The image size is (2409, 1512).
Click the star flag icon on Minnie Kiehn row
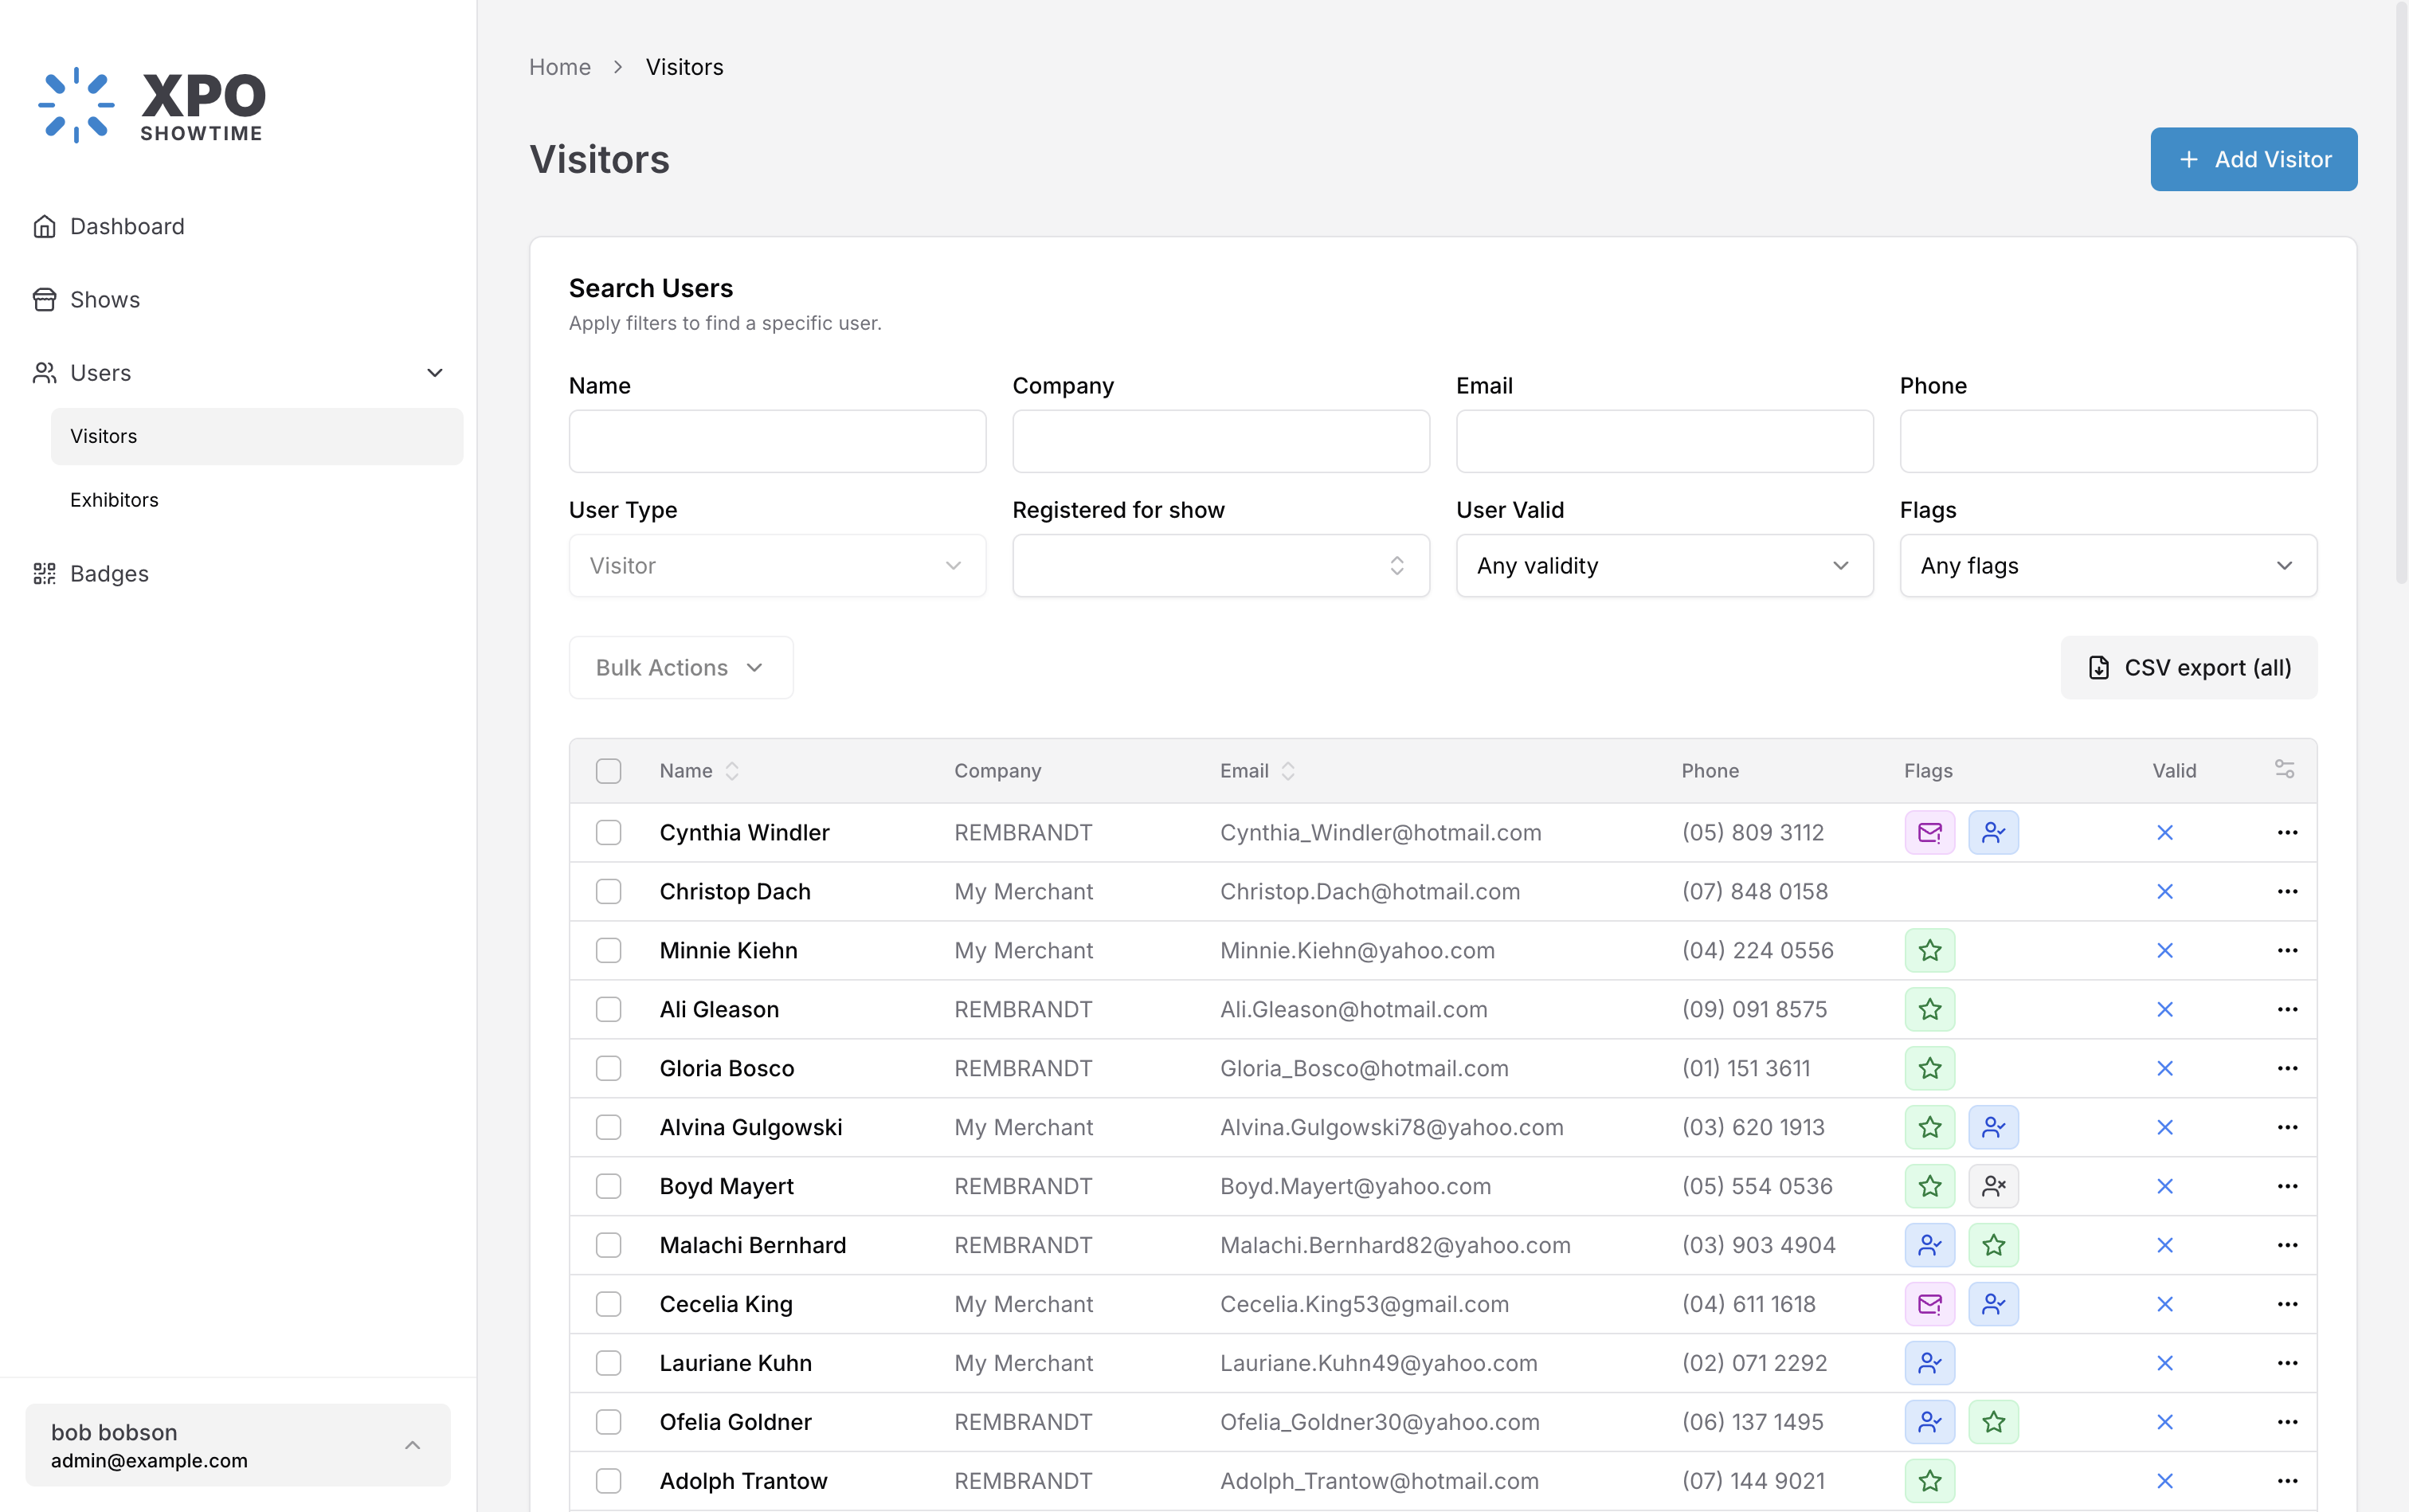click(x=1929, y=950)
